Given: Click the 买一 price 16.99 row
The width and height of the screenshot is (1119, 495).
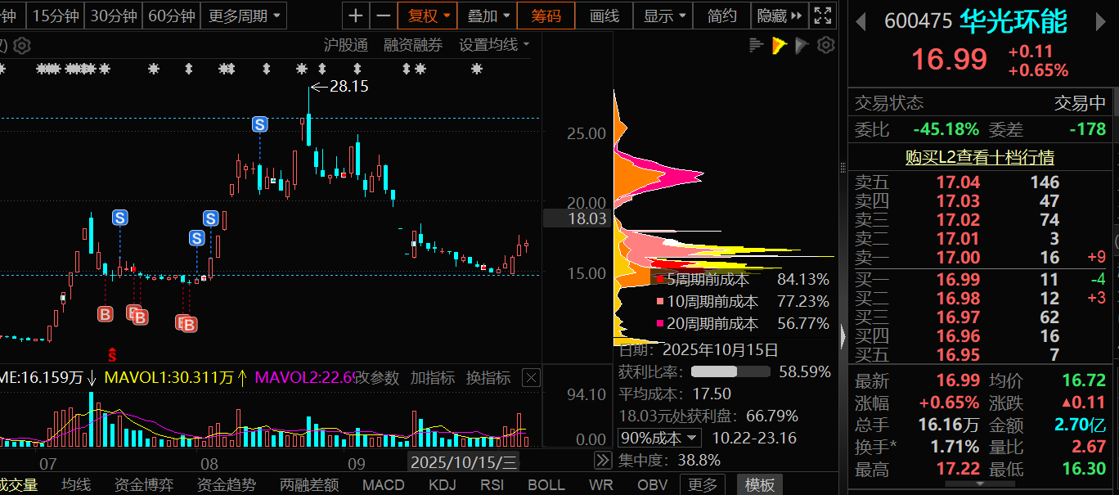Looking at the screenshot, I should pyautogui.click(x=980, y=280).
